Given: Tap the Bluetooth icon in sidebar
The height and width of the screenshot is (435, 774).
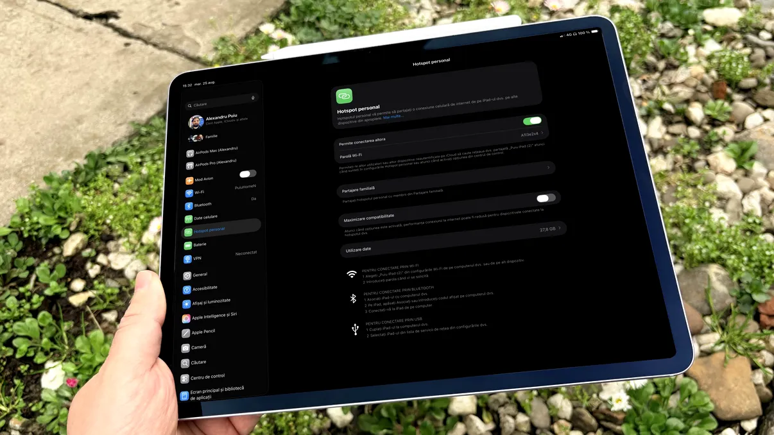Looking at the screenshot, I should (189, 206).
